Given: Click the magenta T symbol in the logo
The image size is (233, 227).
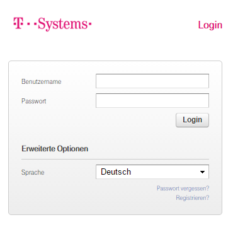Looking at the screenshot, I should click(x=18, y=23).
